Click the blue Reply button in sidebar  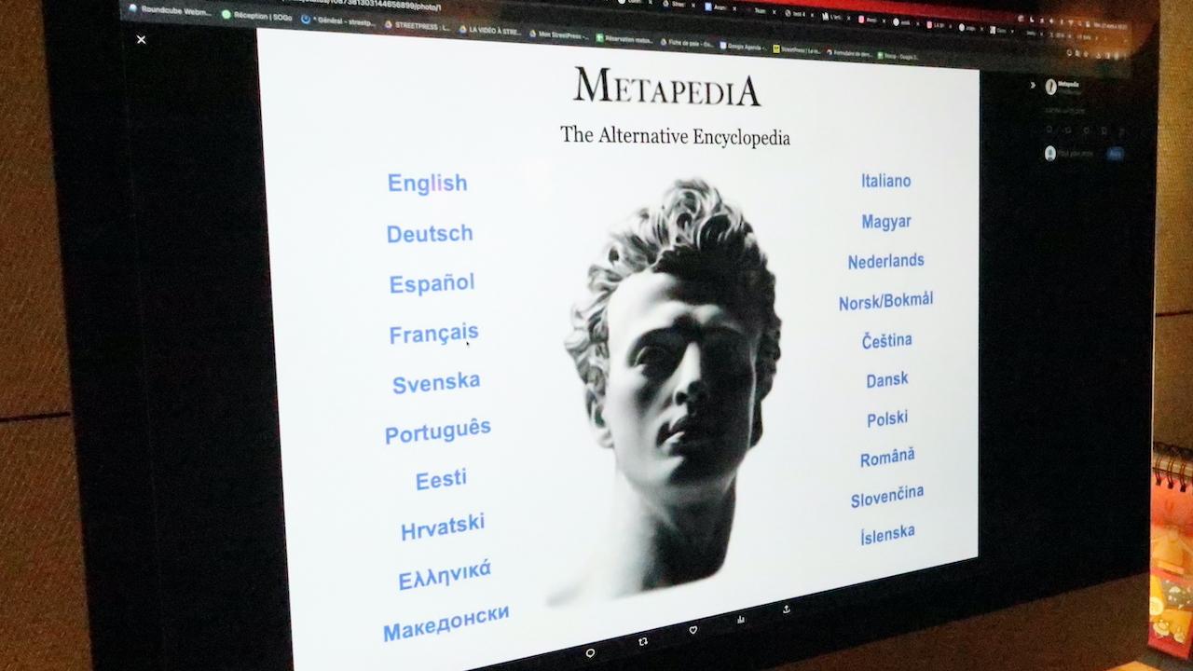pyautogui.click(x=1115, y=154)
